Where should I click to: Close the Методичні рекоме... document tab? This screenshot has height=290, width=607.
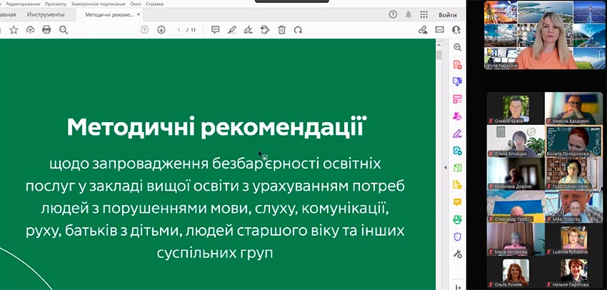139,14
